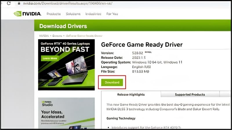Click the Download Drivers header text
Image resolution: width=232 pixels, height=130 pixels.
[x=63, y=26]
